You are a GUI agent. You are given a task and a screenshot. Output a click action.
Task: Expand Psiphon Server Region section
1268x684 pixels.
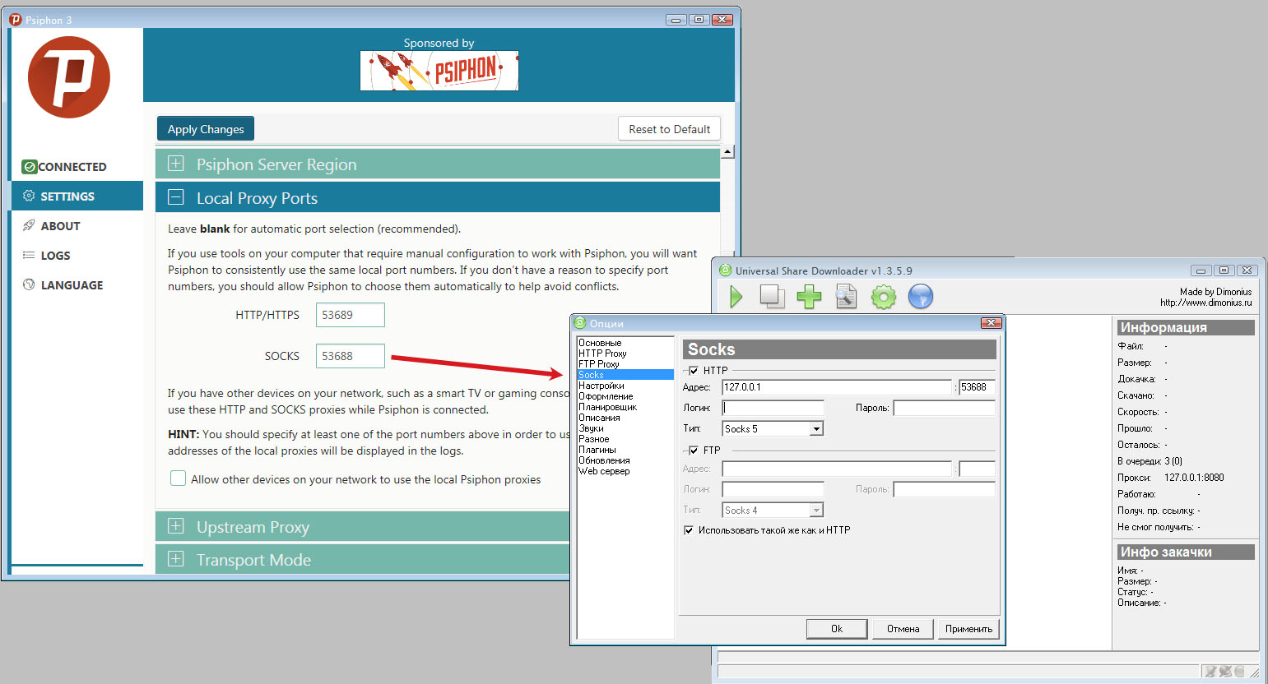tap(438, 164)
